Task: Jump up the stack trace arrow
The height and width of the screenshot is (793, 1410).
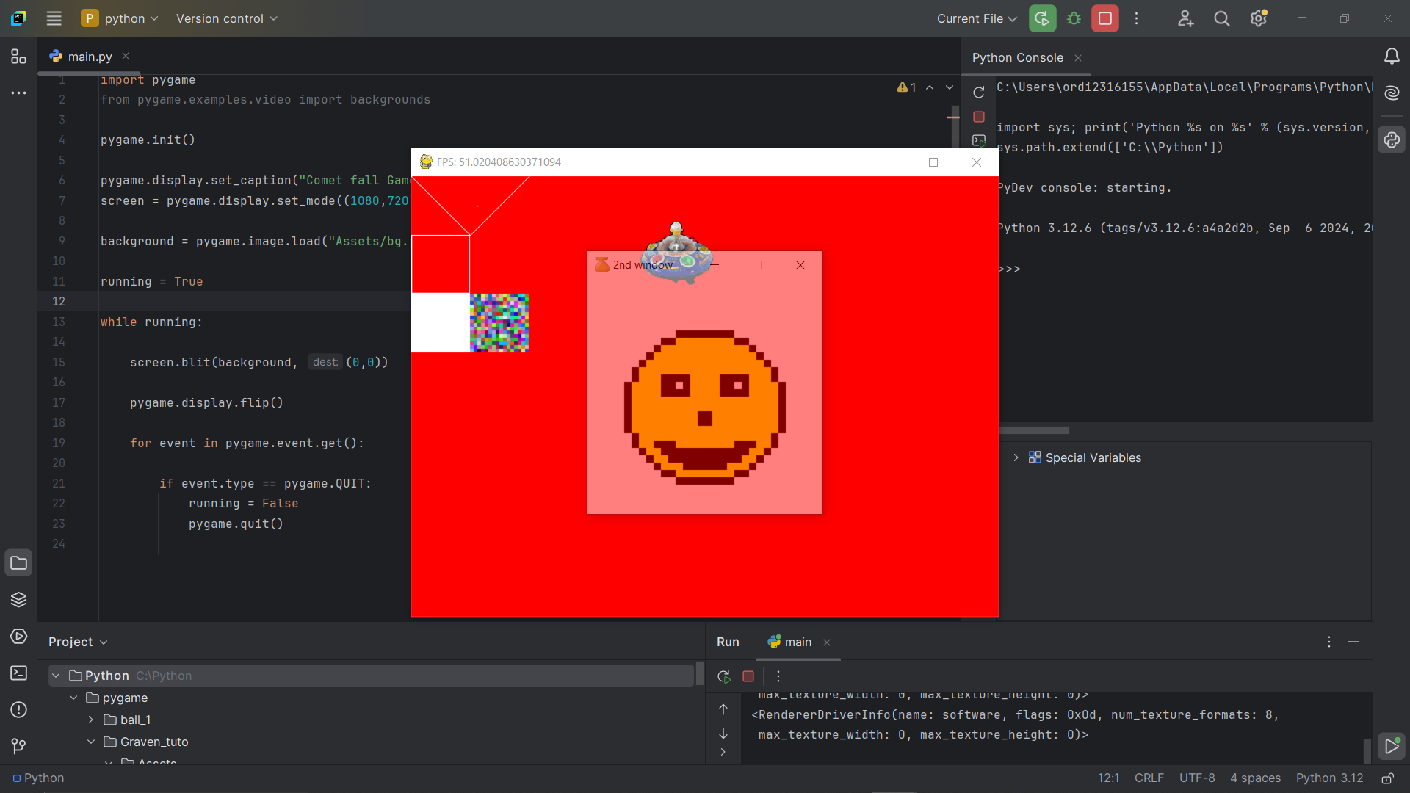Action: (723, 709)
